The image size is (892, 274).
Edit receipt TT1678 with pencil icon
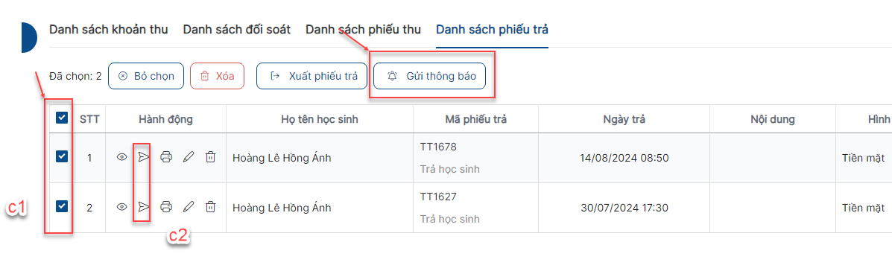[x=189, y=157]
